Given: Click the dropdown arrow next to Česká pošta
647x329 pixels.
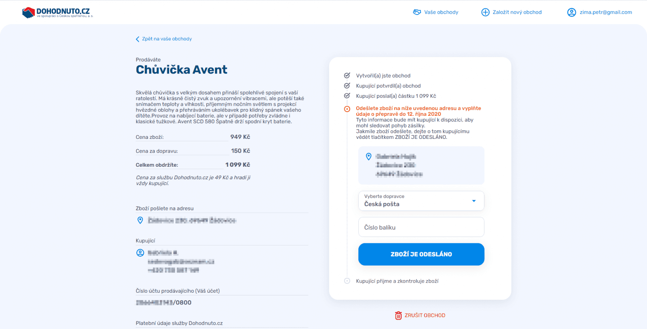Looking at the screenshot, I should (x=474, y=201).
